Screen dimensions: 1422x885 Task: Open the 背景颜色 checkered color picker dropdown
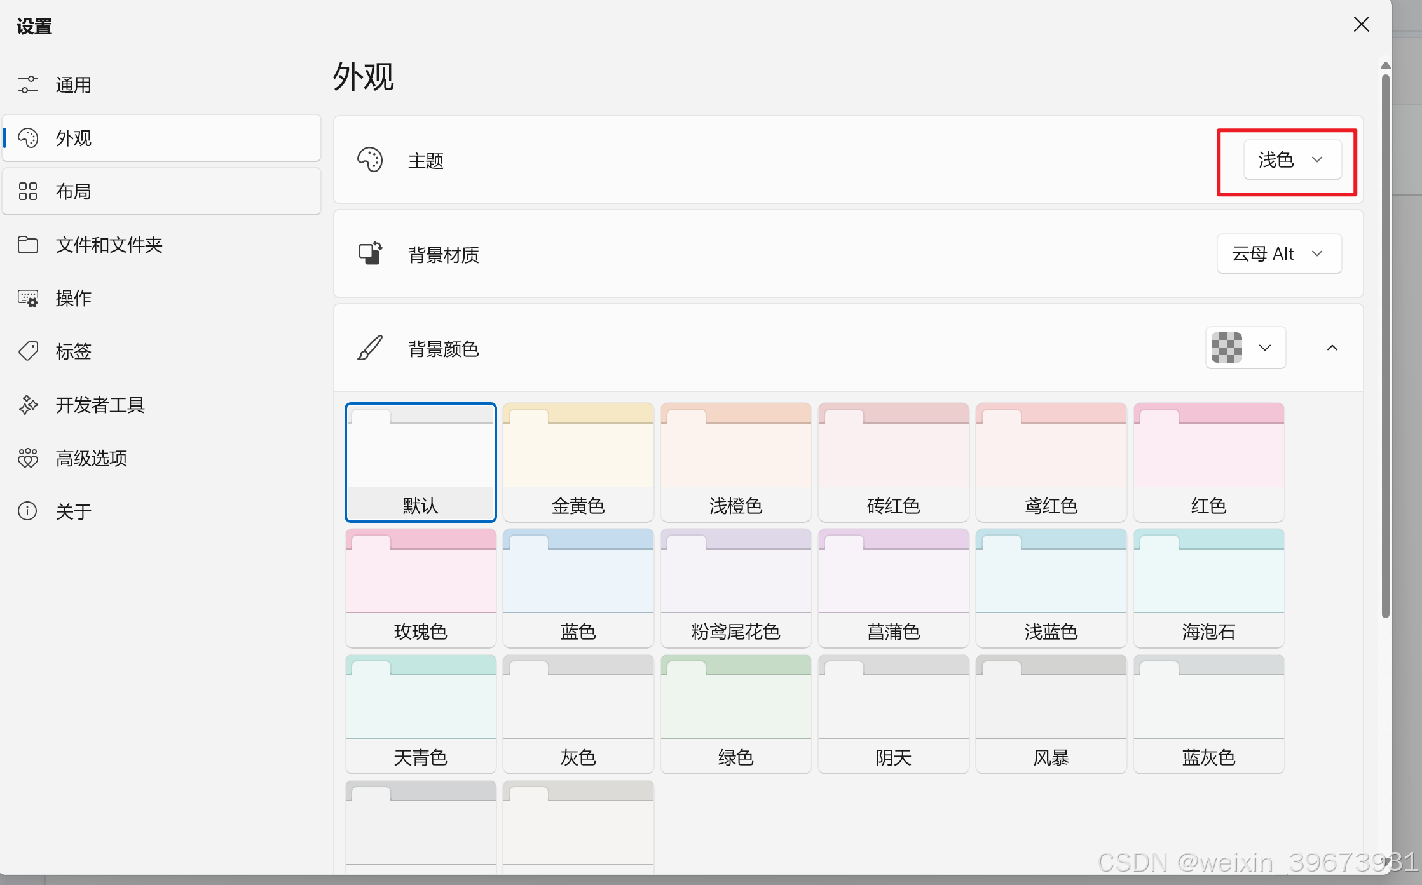tap(1245, 348)
